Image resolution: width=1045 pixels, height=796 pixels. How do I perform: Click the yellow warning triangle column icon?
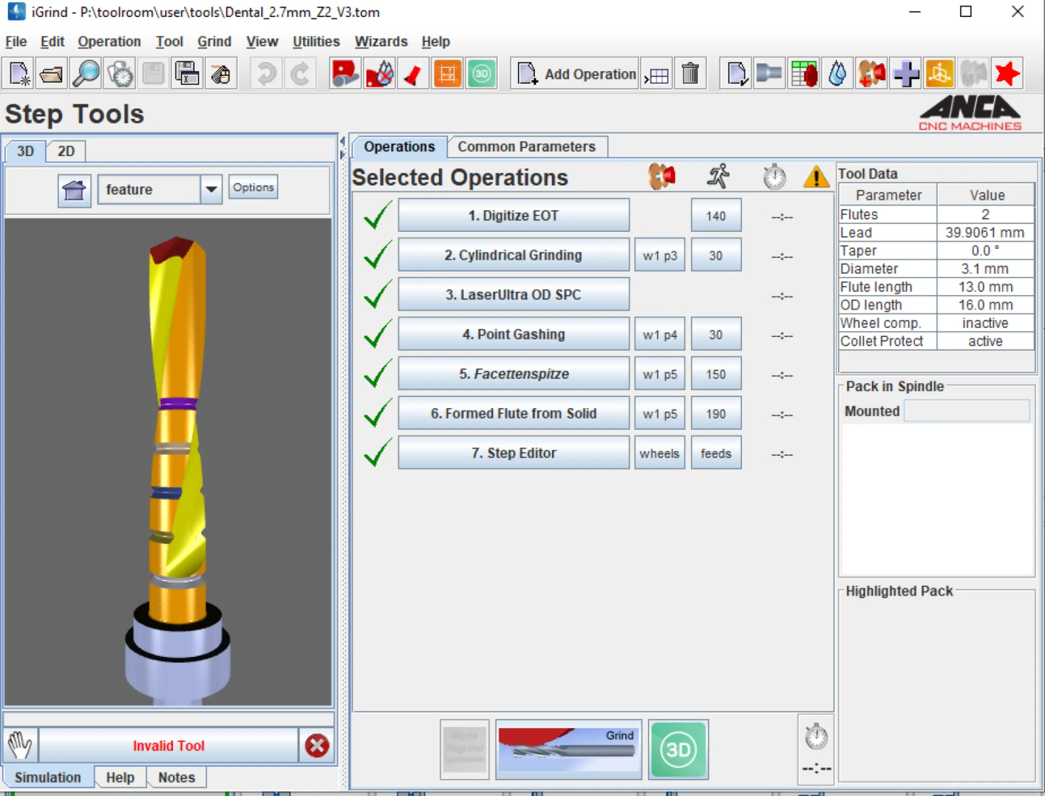pyautogui.click(x=816, y=177)
